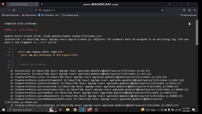
Task: Click the taskbar search box
Action: click(x=32, y=110)
